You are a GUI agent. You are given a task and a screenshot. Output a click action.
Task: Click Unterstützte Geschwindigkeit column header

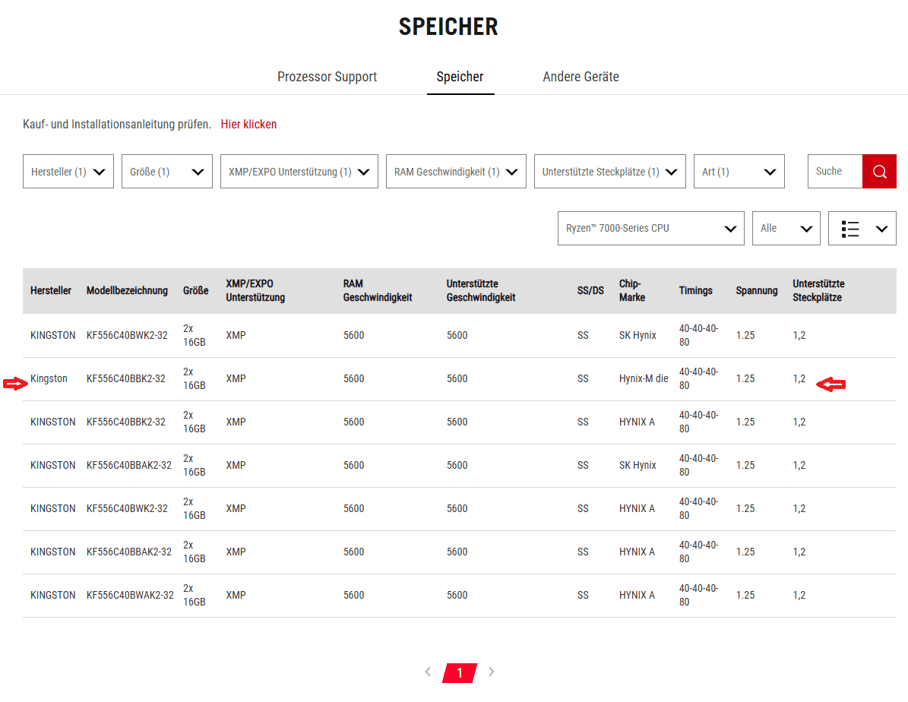(x=481, y=291)
